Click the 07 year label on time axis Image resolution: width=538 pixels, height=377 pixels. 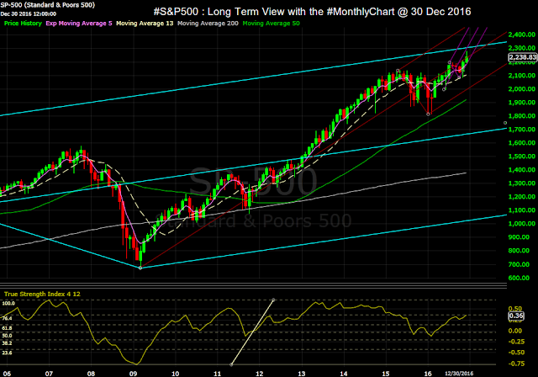(49, 374)
